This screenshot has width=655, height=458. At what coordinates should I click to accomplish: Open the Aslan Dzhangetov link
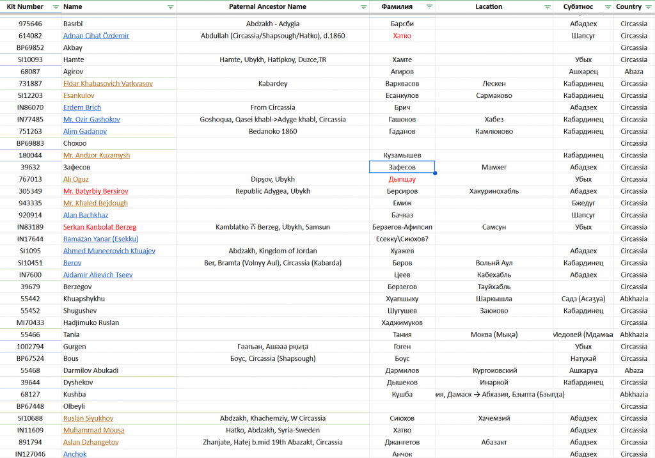point(91,442)
